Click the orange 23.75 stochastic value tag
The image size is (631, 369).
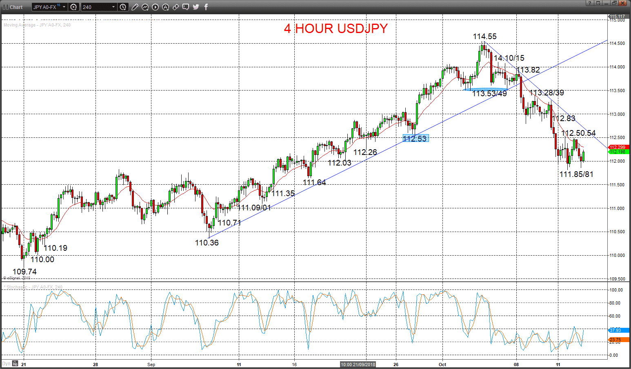(x=618, y=340)
